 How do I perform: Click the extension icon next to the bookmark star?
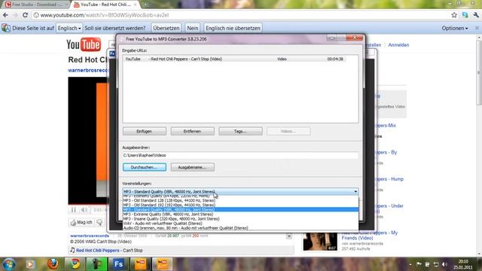pyautogui.click(x=465, y=15)
